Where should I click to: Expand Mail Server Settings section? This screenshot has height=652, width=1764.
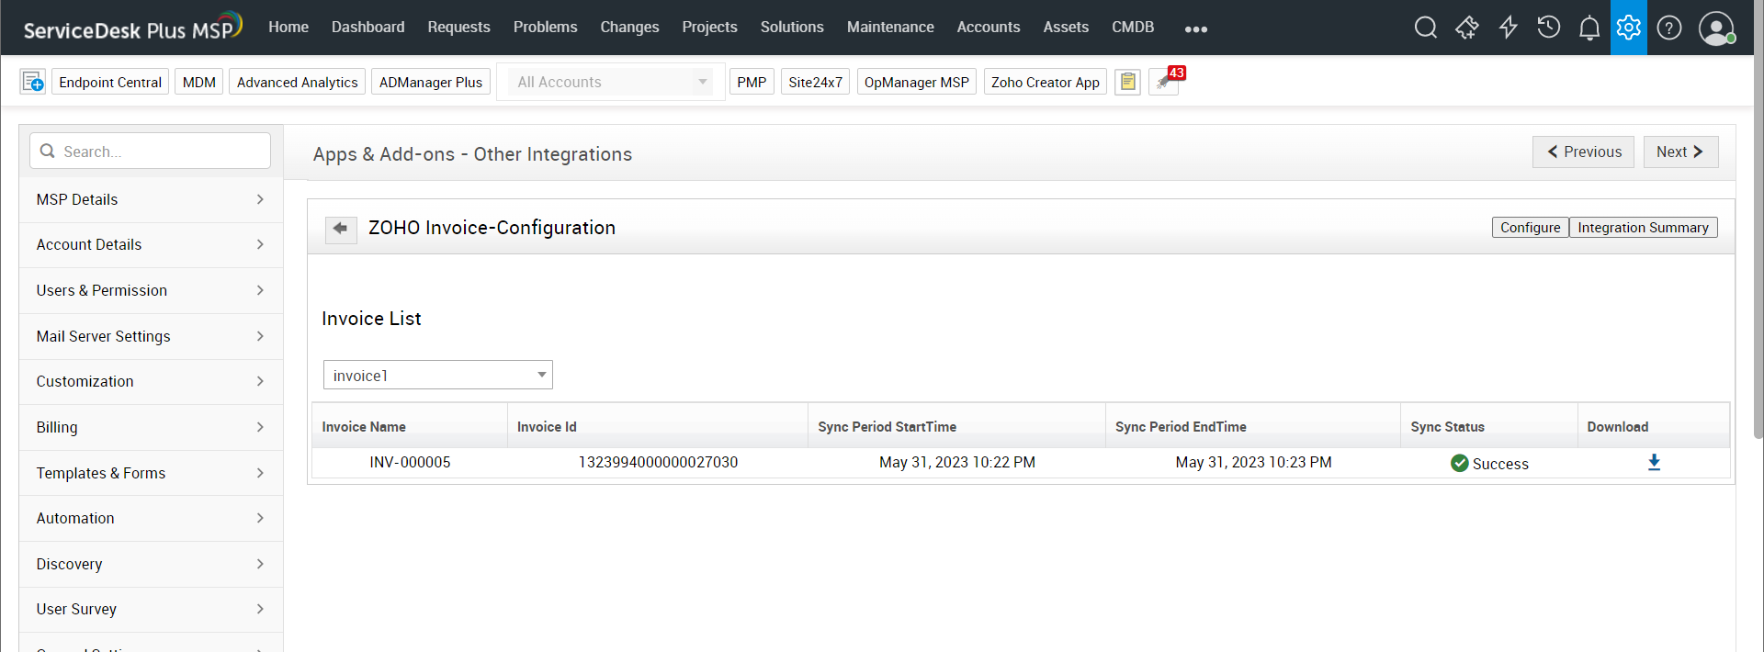(151, 336)
